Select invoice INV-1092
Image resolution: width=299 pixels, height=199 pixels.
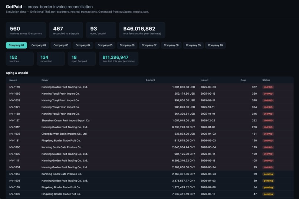pyautogui.click(x=149, y=194)
